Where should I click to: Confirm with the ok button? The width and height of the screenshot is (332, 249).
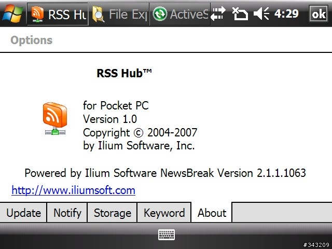tap(319, 14)
